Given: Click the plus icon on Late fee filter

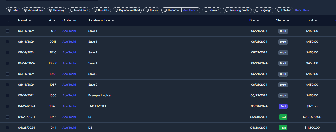Looking at the screenshot, I should click(279, 10).
